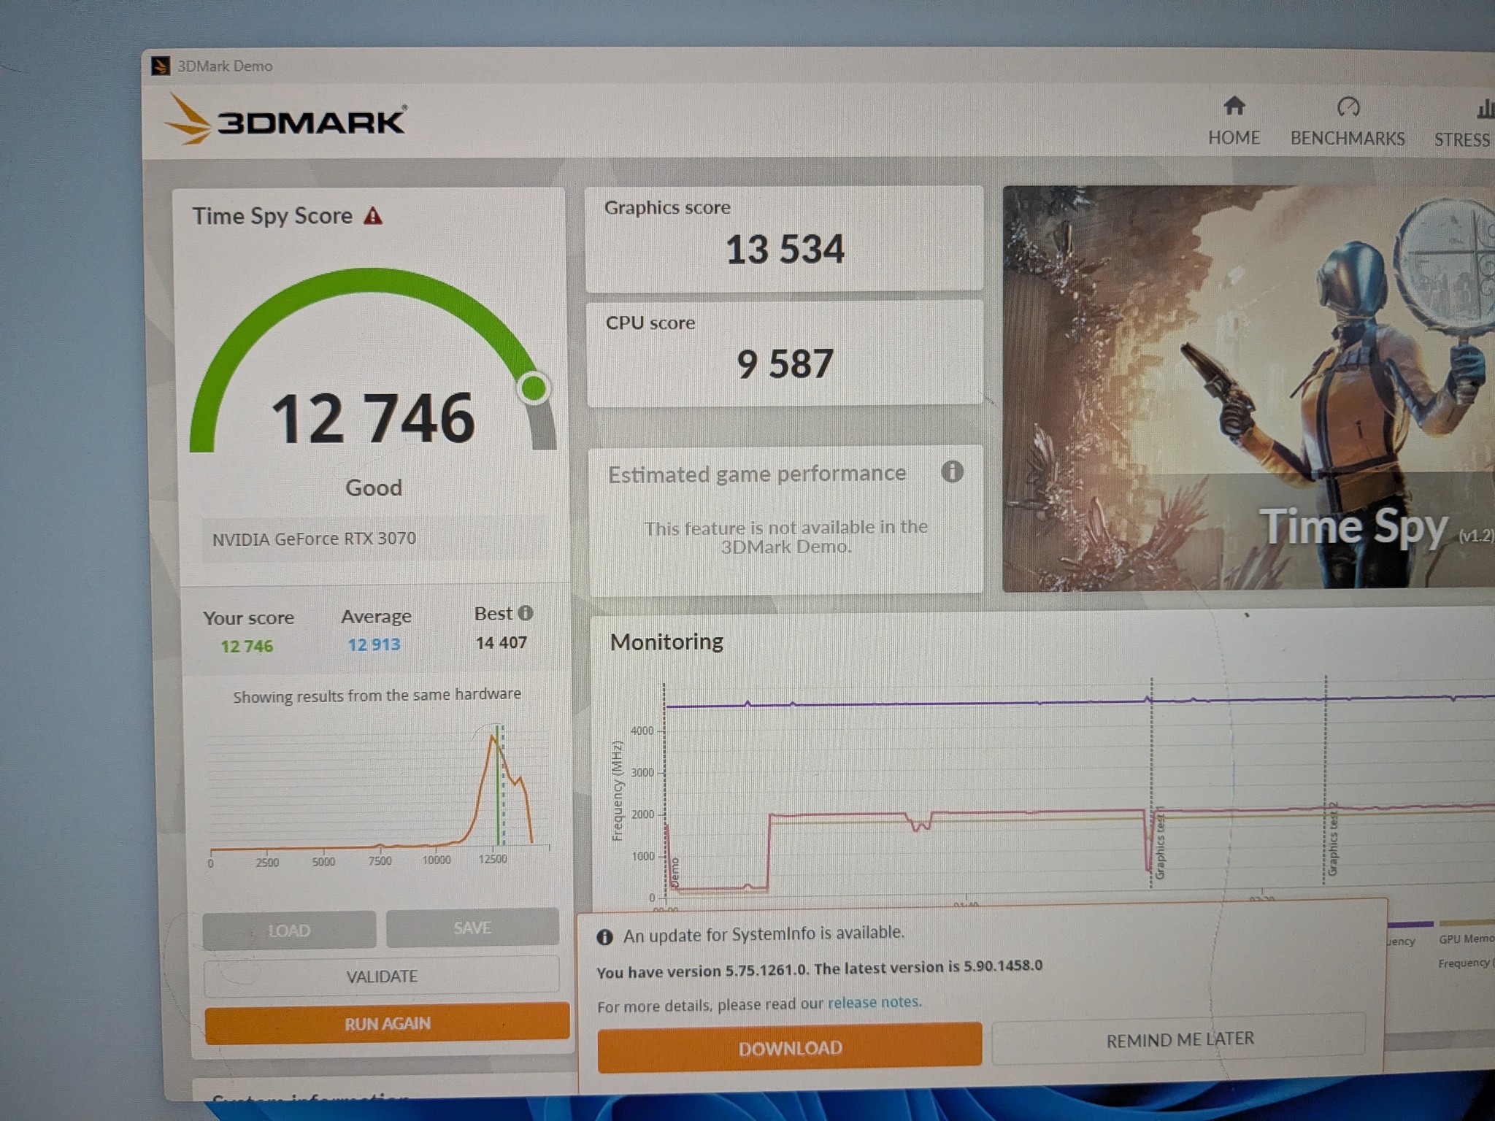The height and width of the screenshot is (1121, 1495).
Task: Click the Time Spy preview image
Action: [x=1248, y=388]
